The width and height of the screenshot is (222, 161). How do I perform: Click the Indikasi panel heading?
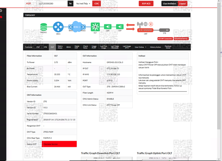coord(142,56)
